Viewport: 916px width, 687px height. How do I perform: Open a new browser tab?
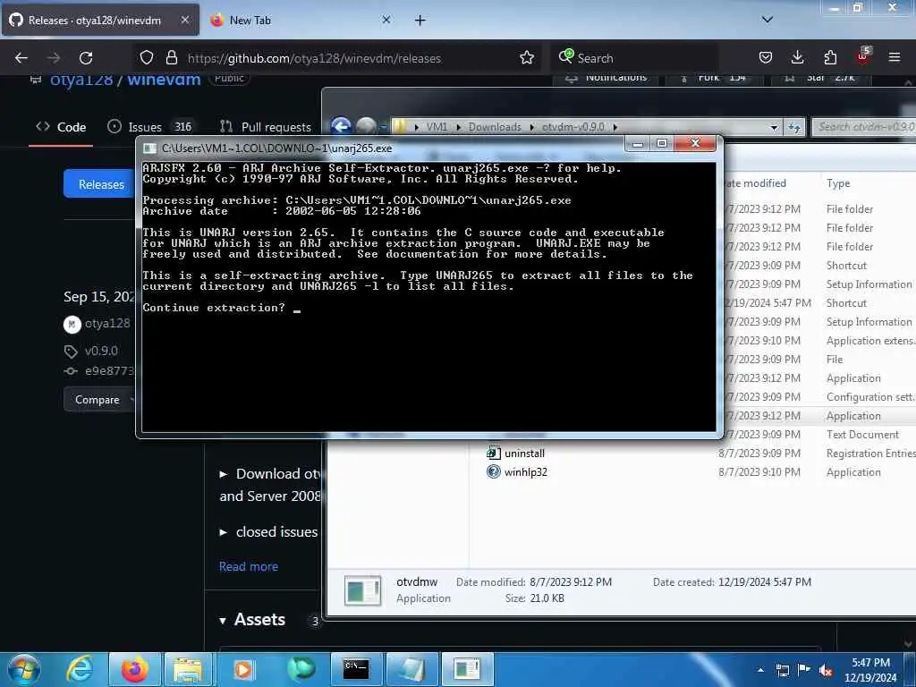point(420,21)
